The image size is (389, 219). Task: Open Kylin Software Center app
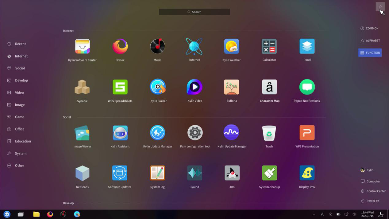[82, 47]
